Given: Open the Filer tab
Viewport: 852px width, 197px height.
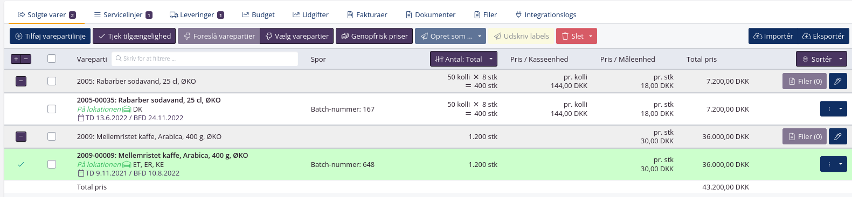Looking at the screenshot, I should (x=486, y=14).
